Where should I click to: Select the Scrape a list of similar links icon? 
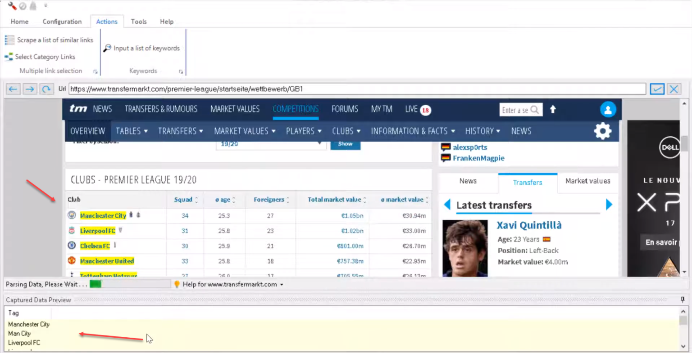click(9, 40)
